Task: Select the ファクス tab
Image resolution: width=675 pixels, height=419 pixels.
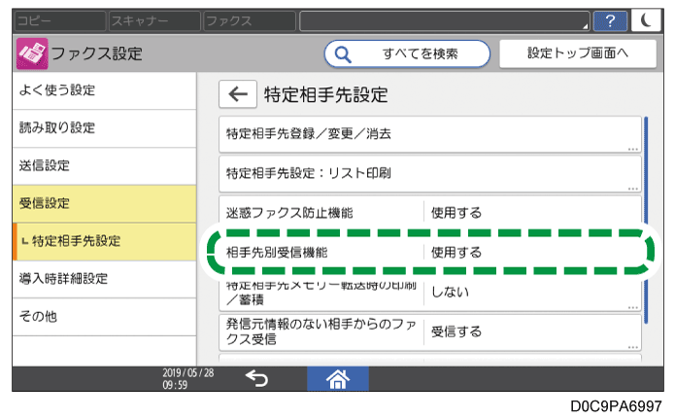Action: pos(250,20)
